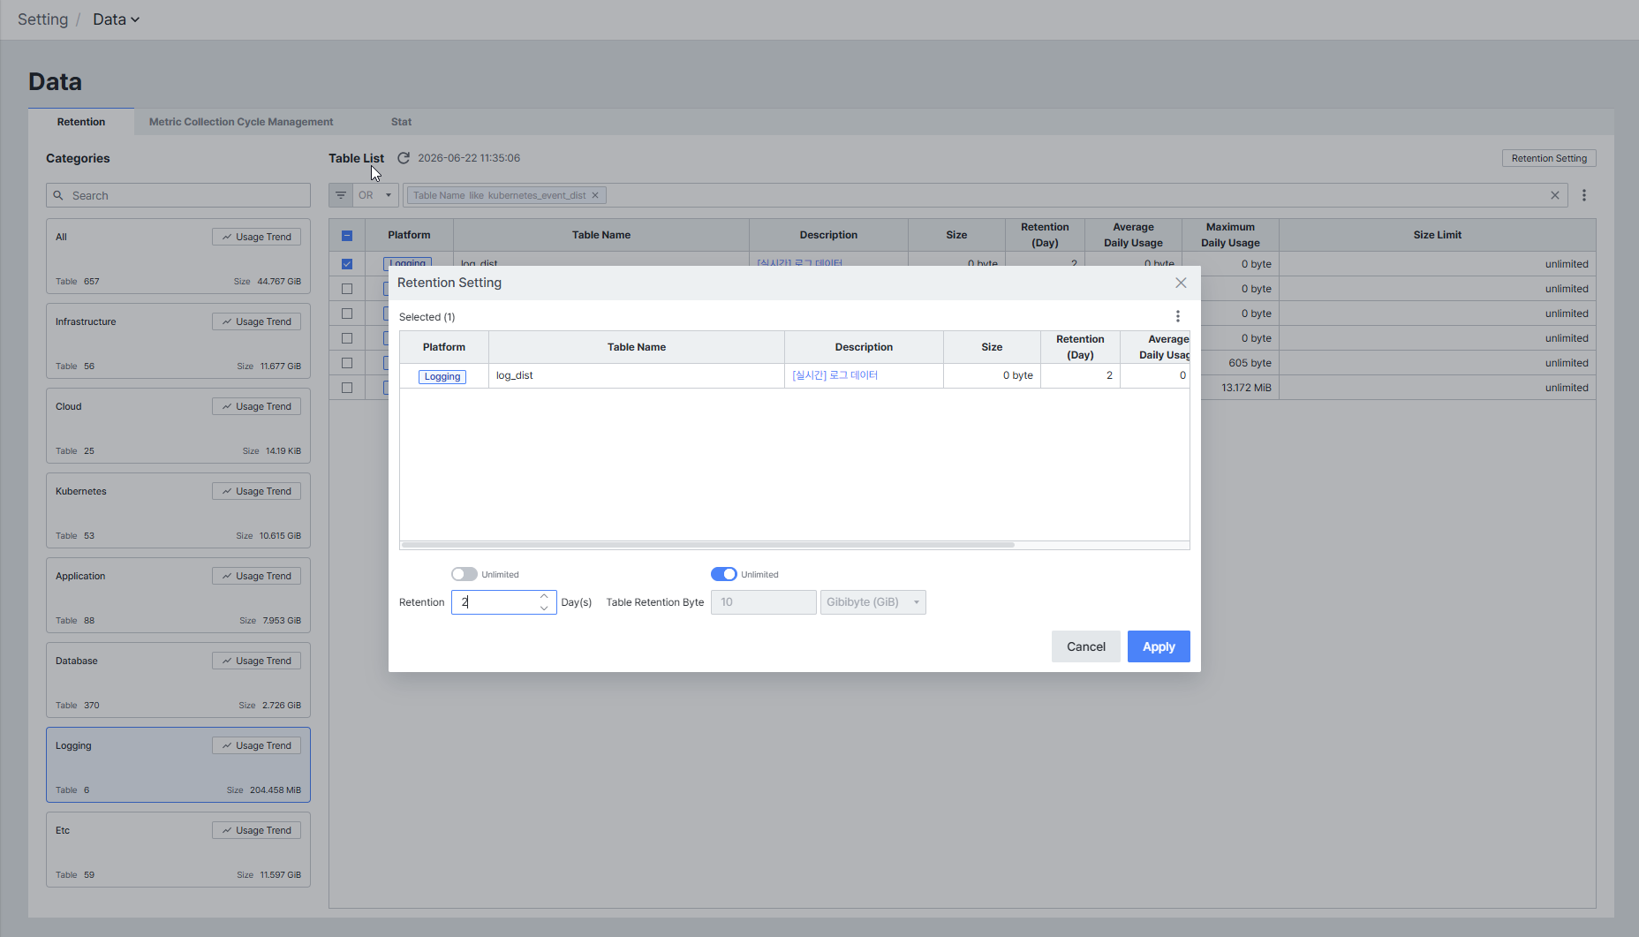This screenshot has height=937, width=1639.
Task: Enable Unlimited toggle for Retention days
Action: 464,574
